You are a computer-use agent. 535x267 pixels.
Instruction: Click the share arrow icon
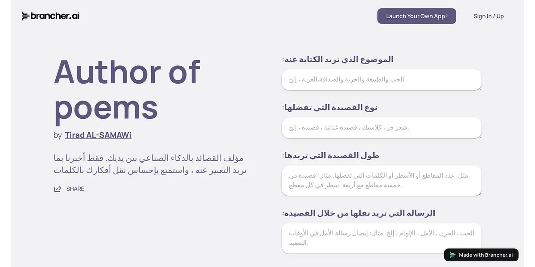click(58, 189)
